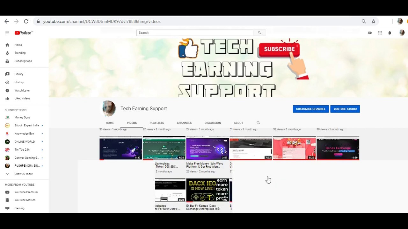
Task: Open the YouTube hamburger guide menu
Action: click(7, 33)
